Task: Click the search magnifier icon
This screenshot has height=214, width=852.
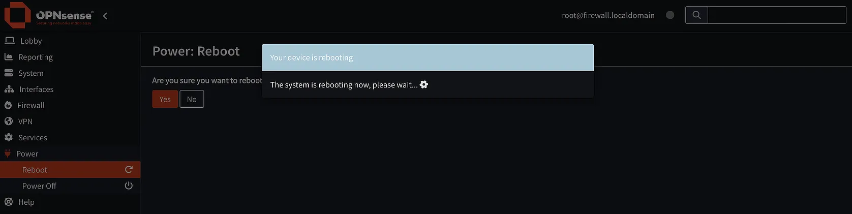Action: tap(696, 15)
